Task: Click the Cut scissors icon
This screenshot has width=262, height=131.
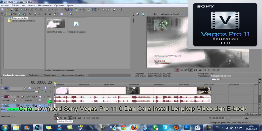Action: 31,9
